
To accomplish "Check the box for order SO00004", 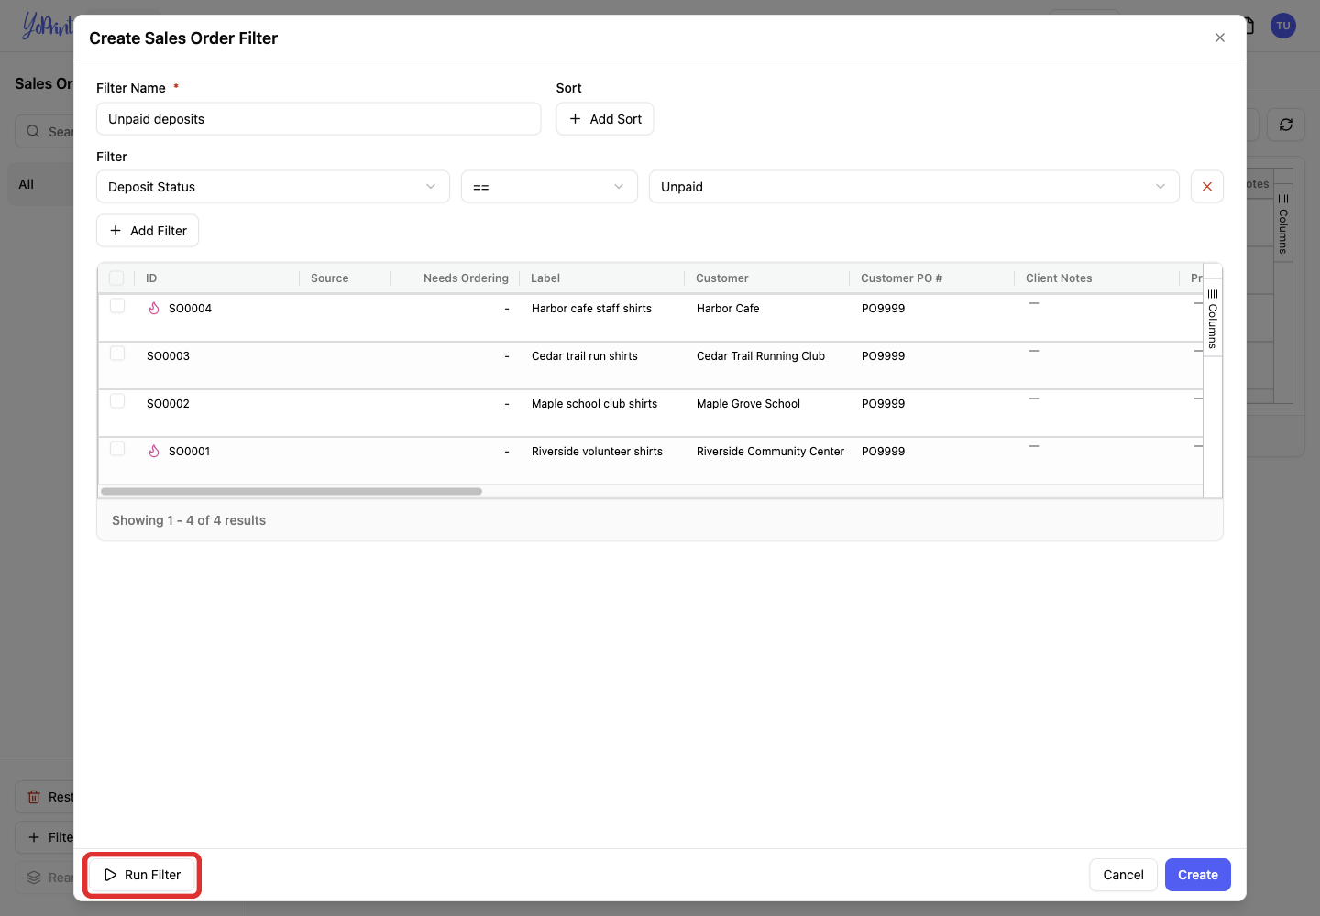I will (x=117, y=306).
